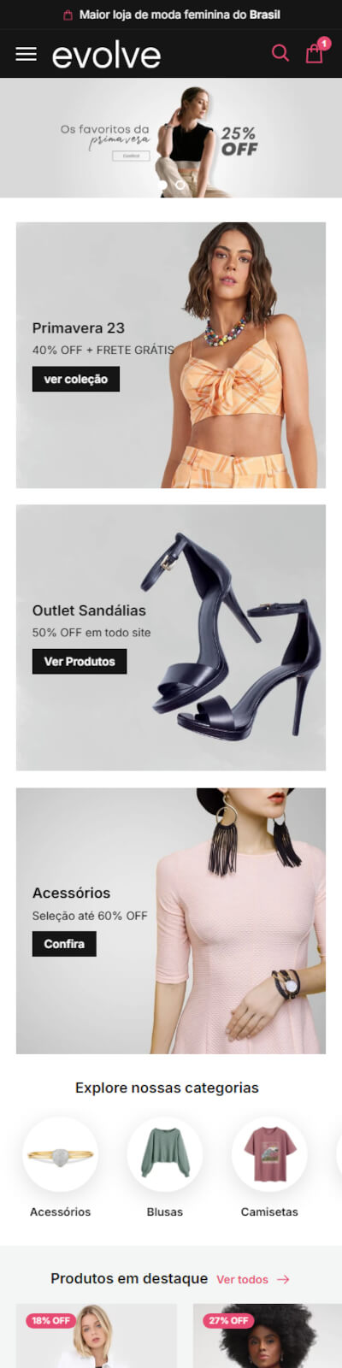Screen dimensions: 342x1368
Task: Select the first carousel dot indicator
Action: tap(162, 184)
